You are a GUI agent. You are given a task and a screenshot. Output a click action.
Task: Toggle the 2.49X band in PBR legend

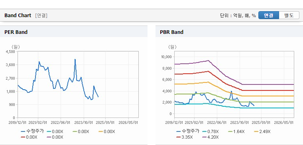tap(262, 131)
